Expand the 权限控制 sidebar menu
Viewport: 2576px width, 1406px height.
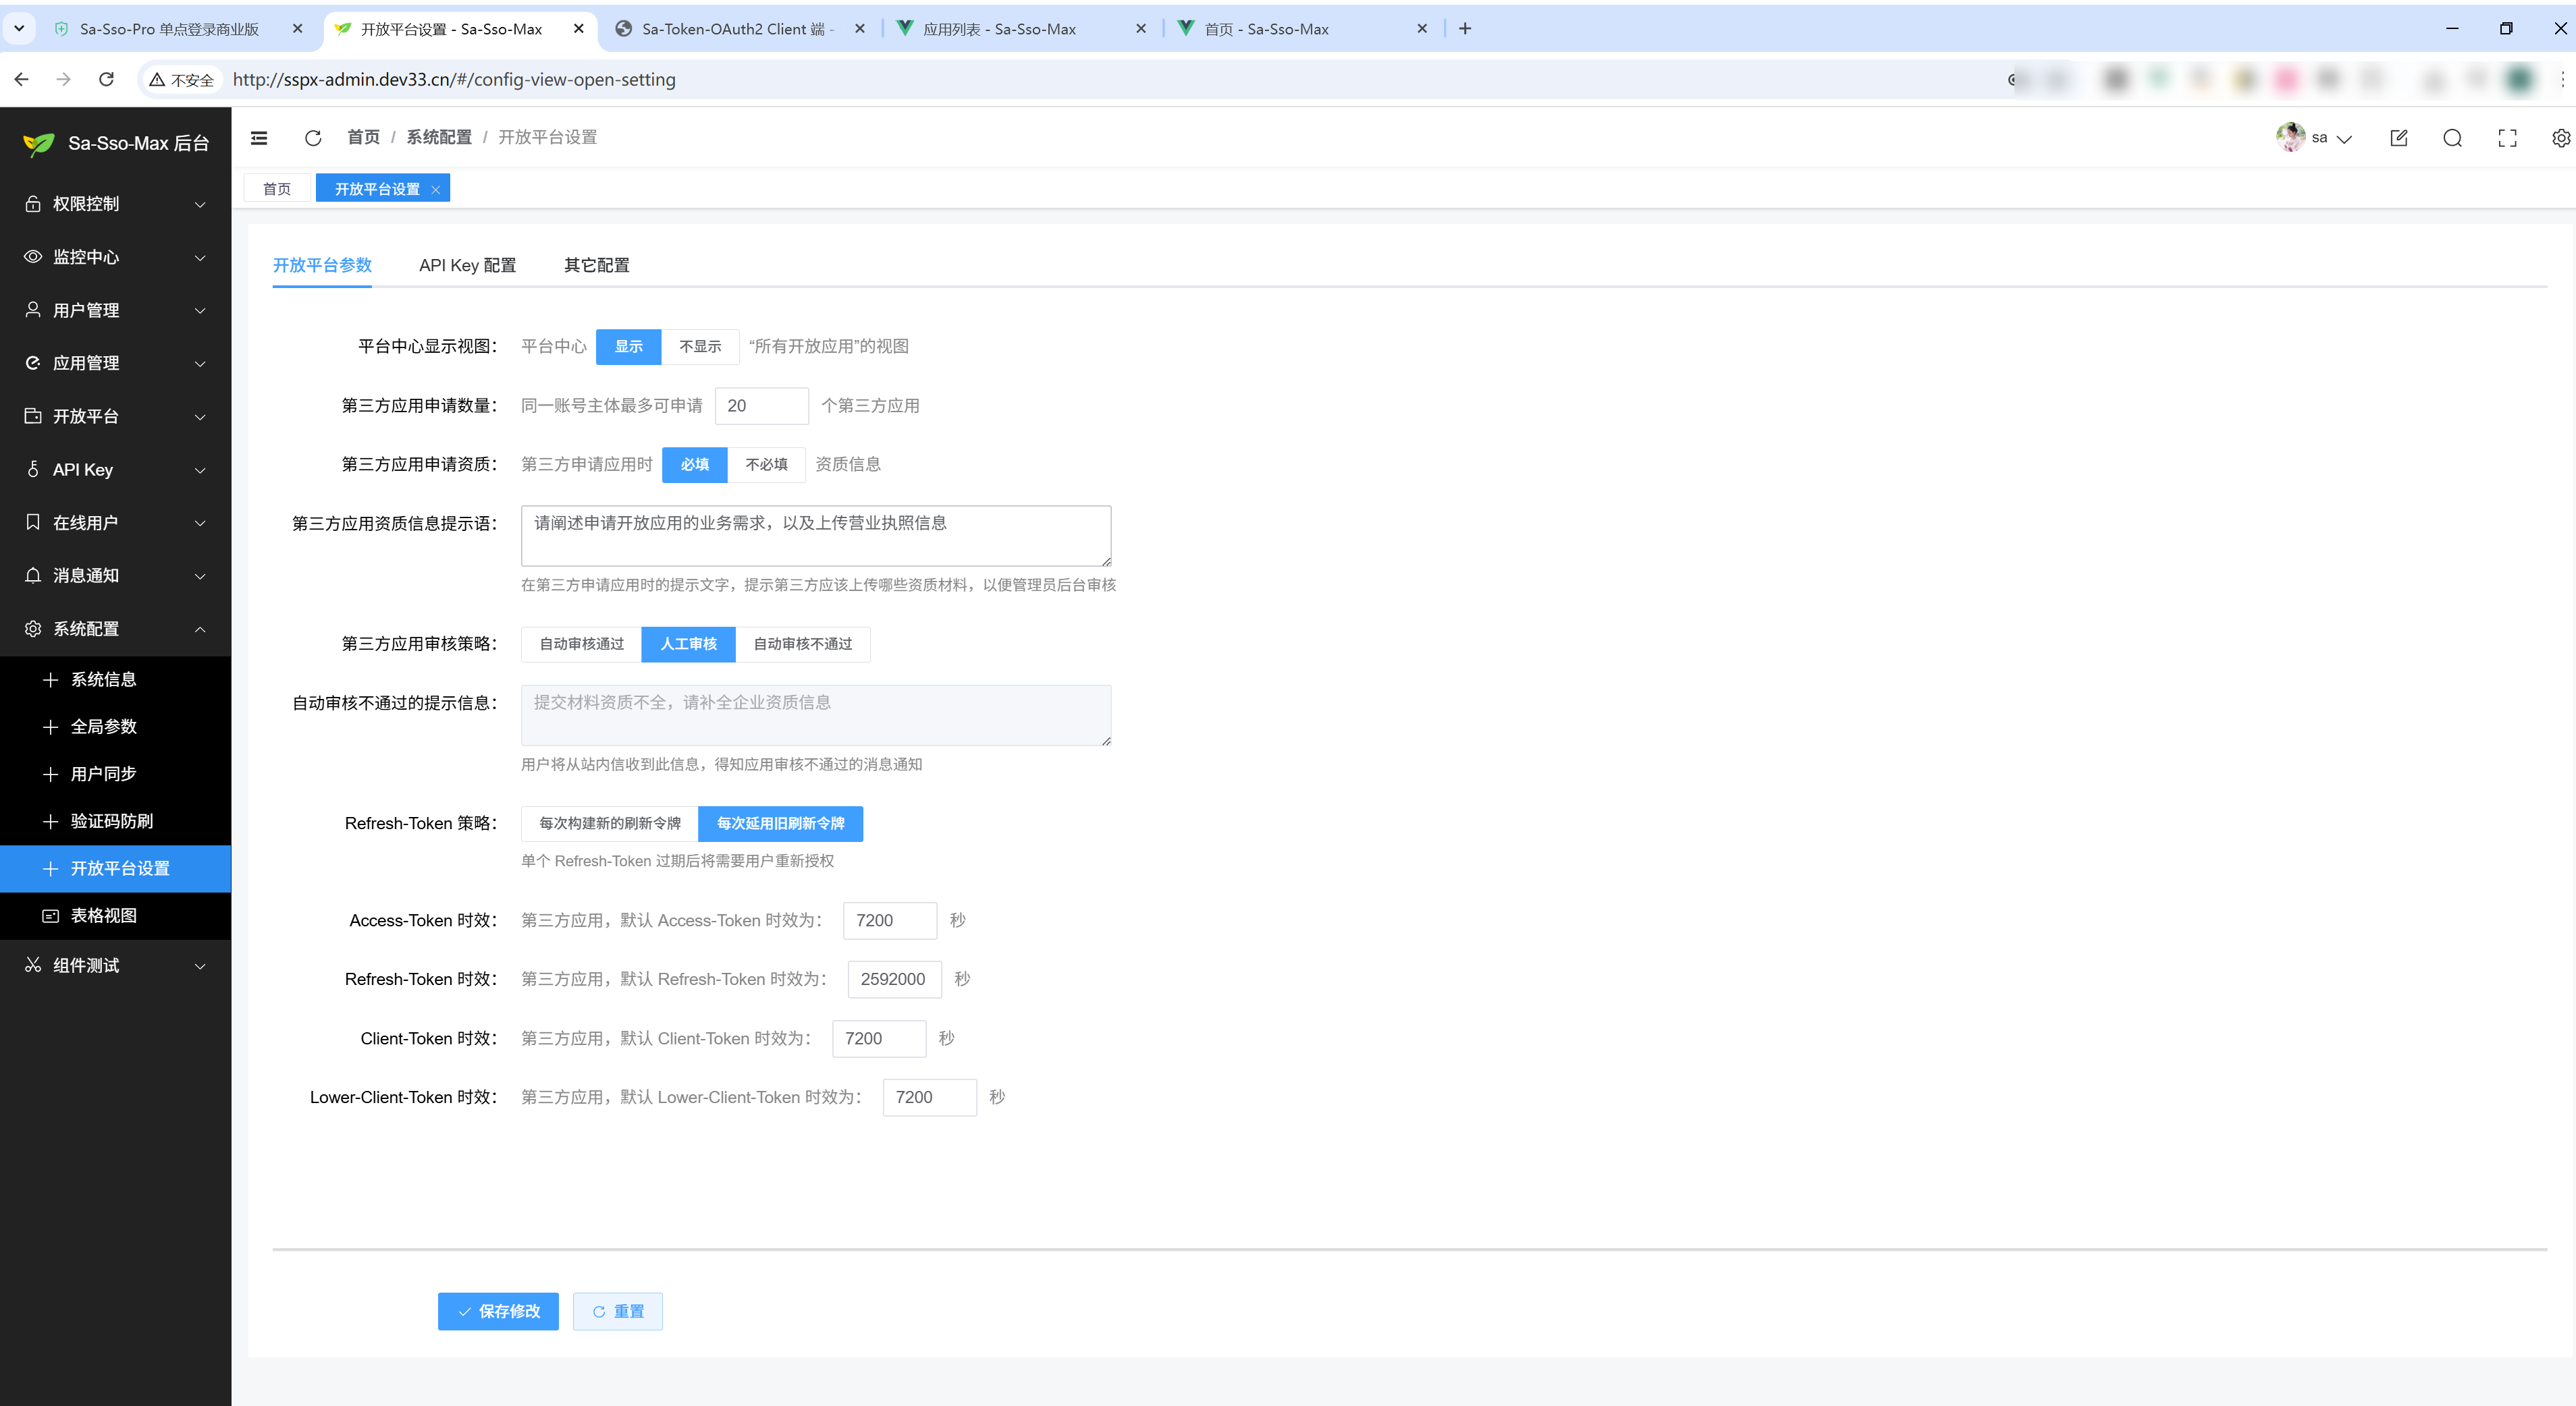point(115,204)
